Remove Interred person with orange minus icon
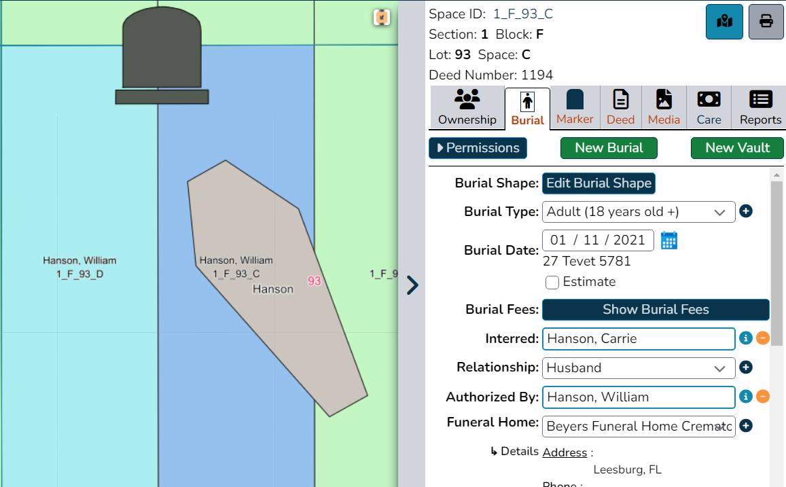The width and height of the screenshot is (786, 487). pyautogui.click(x=762, y=338)
